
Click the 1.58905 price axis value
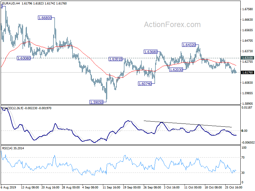tap(248, 104)
